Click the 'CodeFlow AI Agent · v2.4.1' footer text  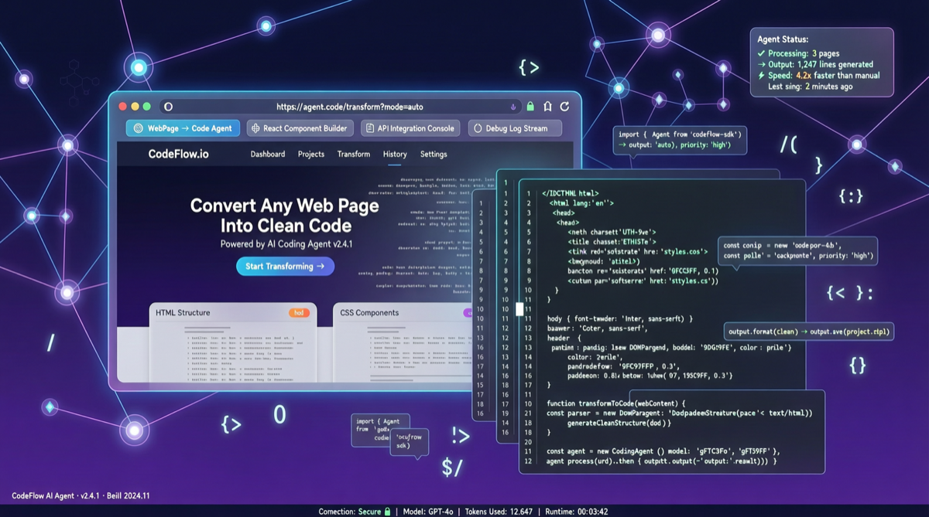81,496
